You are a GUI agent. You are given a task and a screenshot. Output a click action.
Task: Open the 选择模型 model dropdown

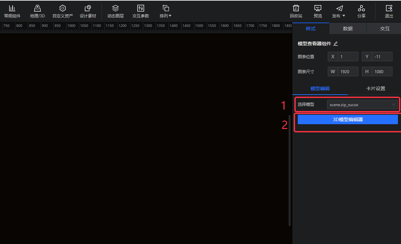click(362, 104)
